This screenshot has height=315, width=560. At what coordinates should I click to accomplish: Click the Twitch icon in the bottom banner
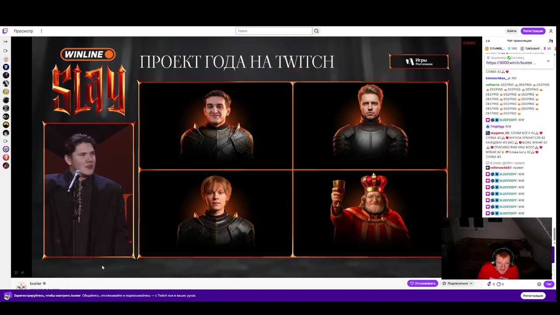coord(7,296)
